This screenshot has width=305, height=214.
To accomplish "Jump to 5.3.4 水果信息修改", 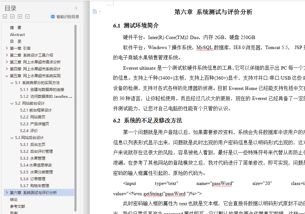I will click(x=36, y=165).
